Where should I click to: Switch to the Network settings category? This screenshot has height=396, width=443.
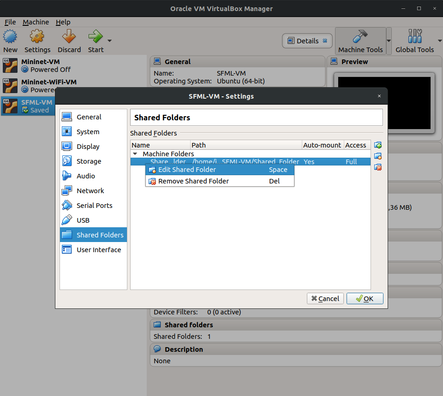tap(90, 191)
